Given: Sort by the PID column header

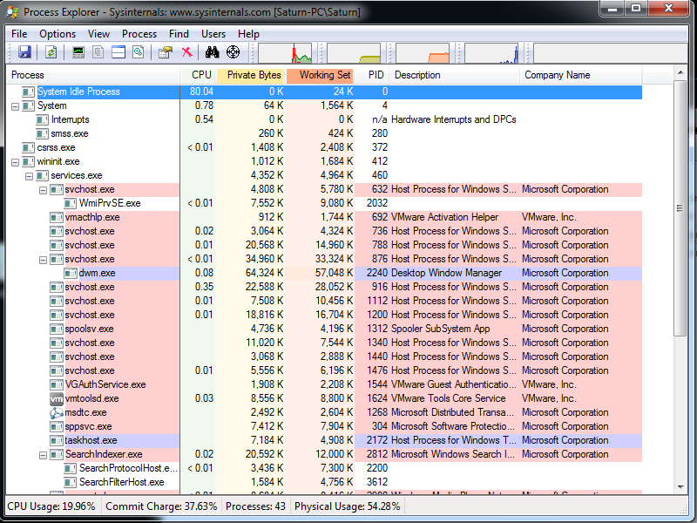Looking at the screenshot, I should point(372,75).
